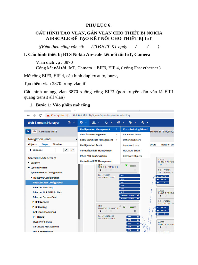The image size is (198, 265).
Task: Open CBRS Certificate Management submenu
Action: (x=99, y=140)
